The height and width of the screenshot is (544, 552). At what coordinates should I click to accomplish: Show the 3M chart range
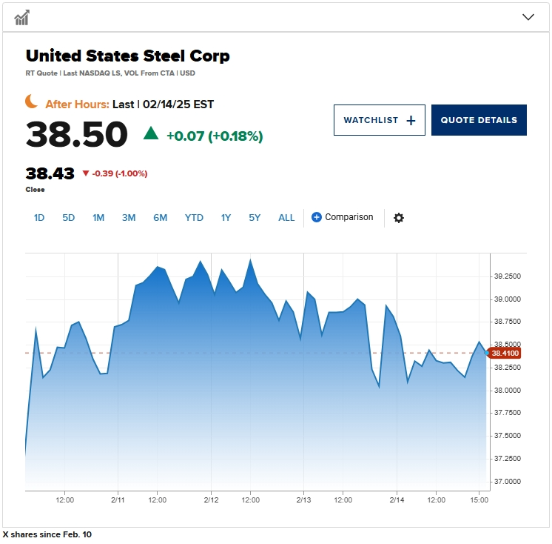pos(129,218)
